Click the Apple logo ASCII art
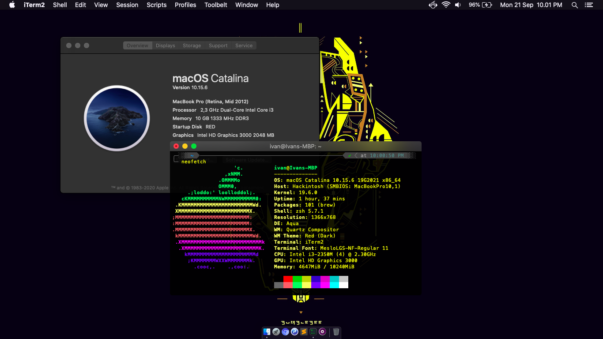The width and height of the screenshot is (603, 339). (x=219, y=217)
